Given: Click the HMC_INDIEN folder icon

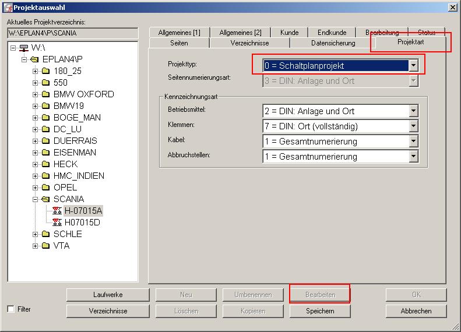Looking at the screenshot, I should coord(45,176).
